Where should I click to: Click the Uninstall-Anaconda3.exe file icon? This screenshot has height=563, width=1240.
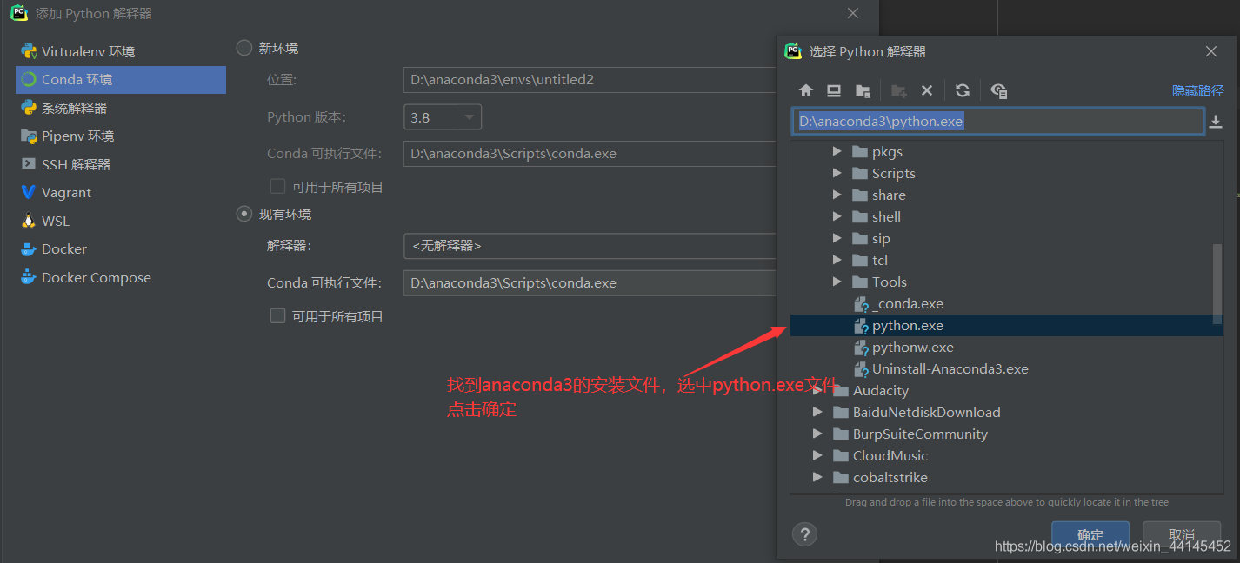(x=862, y=369)
